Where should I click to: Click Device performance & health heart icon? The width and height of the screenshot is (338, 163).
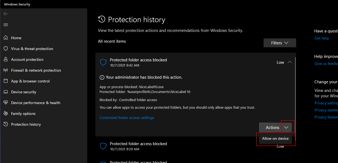point(6,103)
